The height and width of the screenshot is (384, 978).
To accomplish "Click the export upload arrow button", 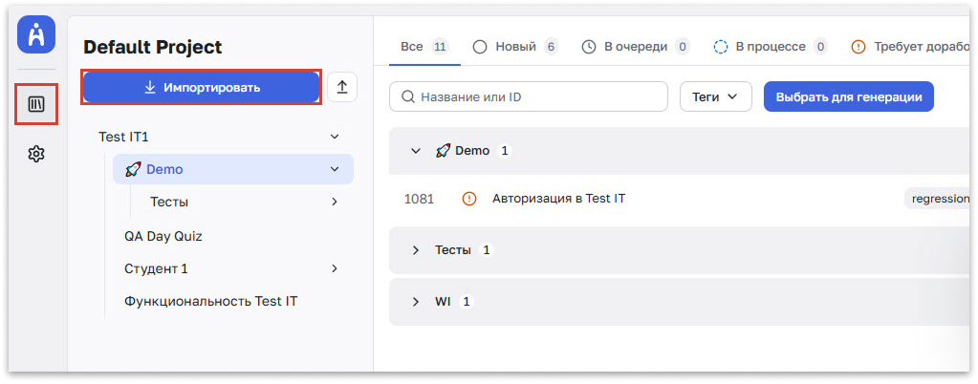I will click(x=342, y=87).
